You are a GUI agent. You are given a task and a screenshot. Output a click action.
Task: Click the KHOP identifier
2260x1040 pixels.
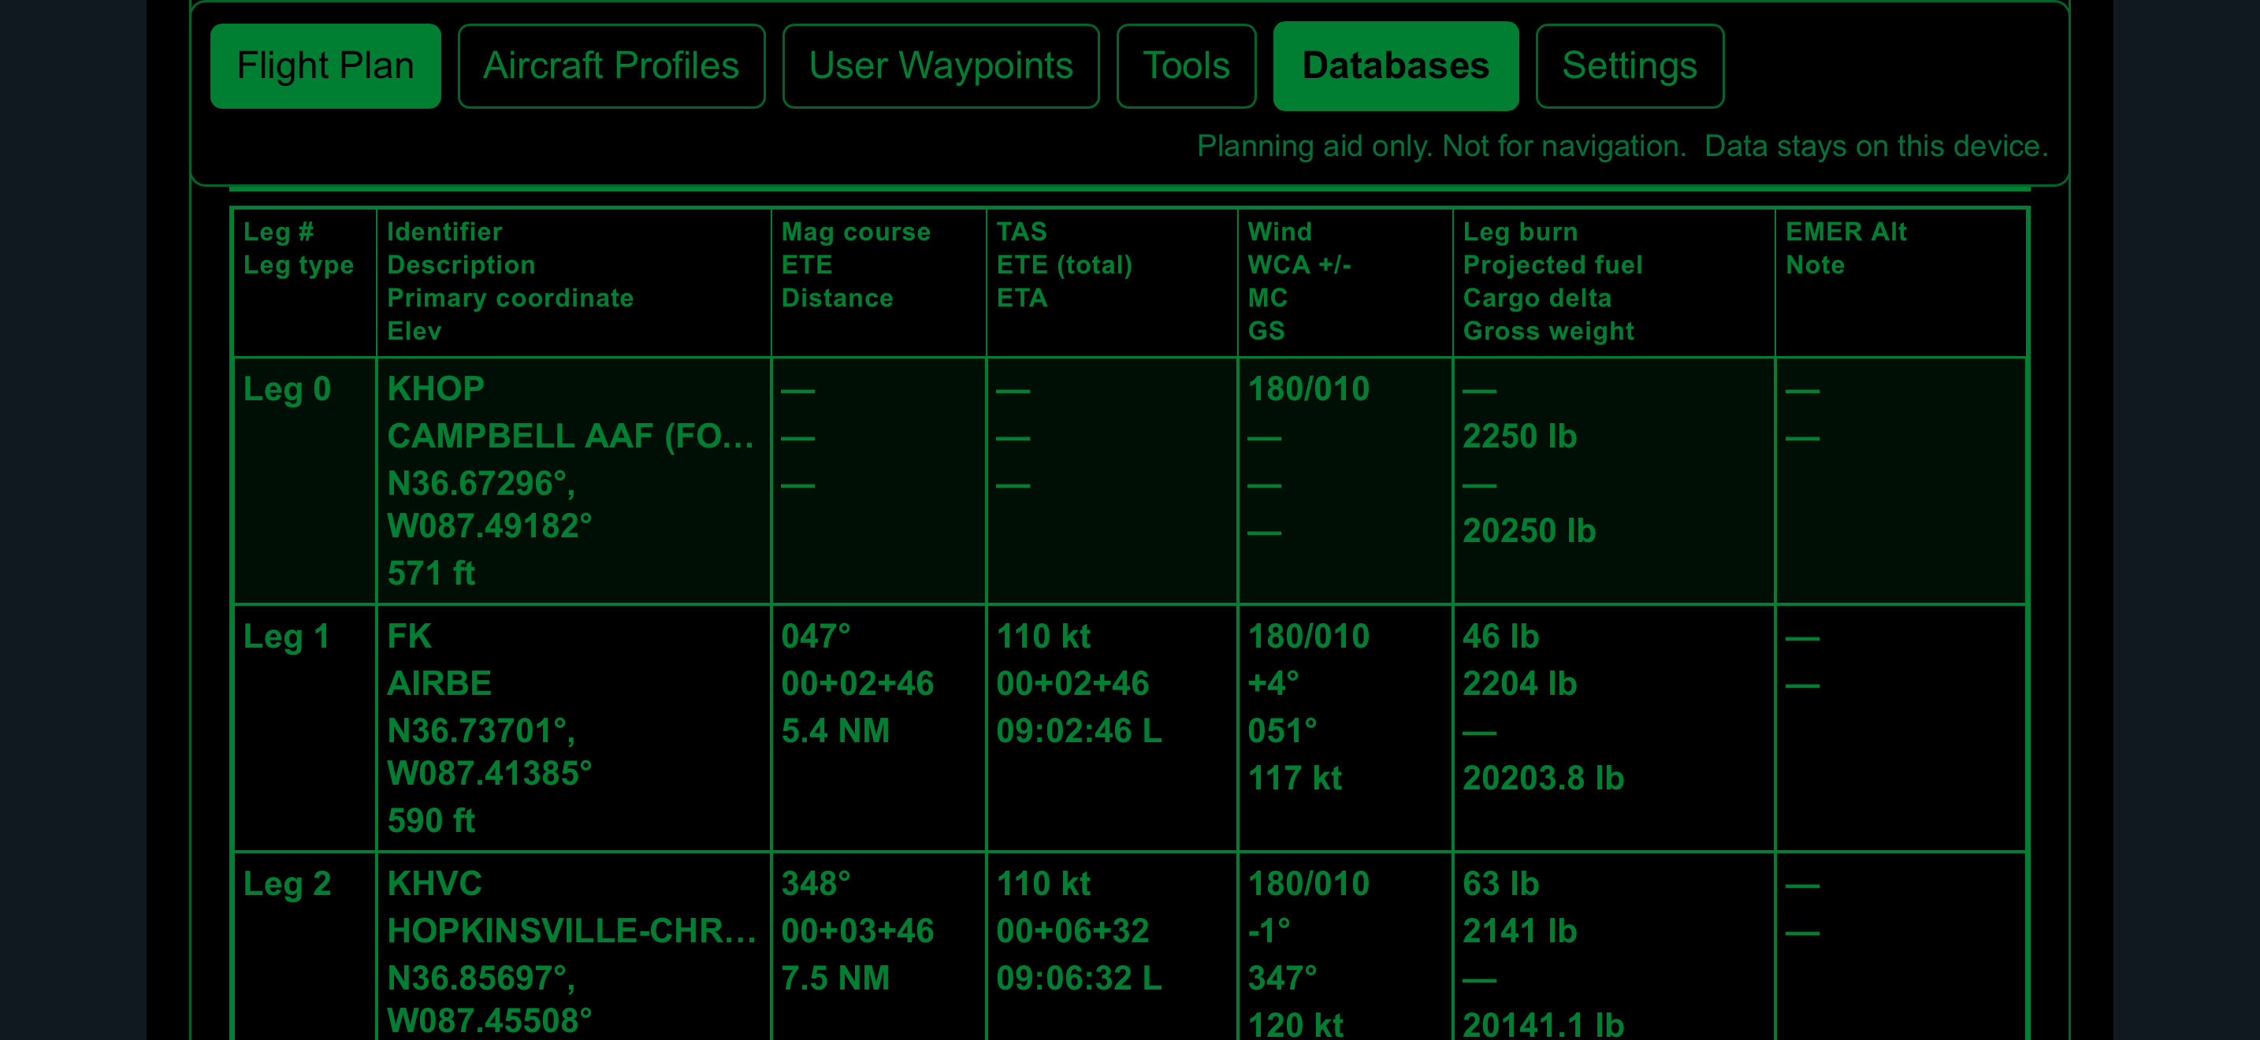436,388
